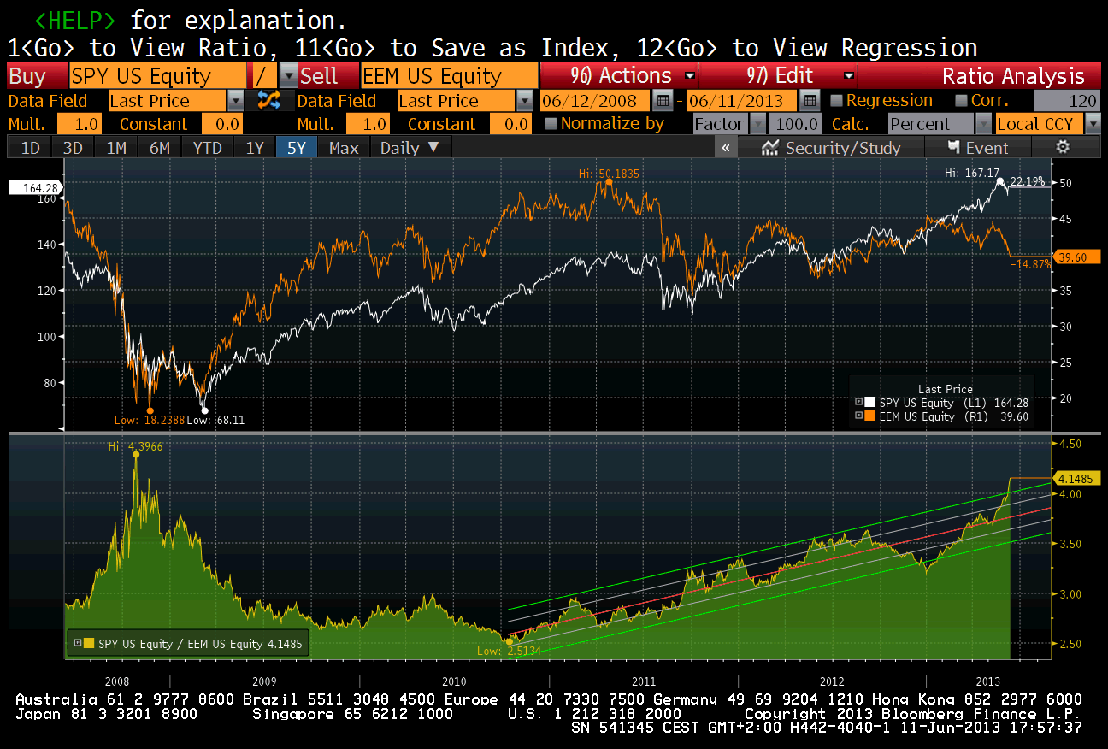Click the -14.87% return label

(1030, 264)
